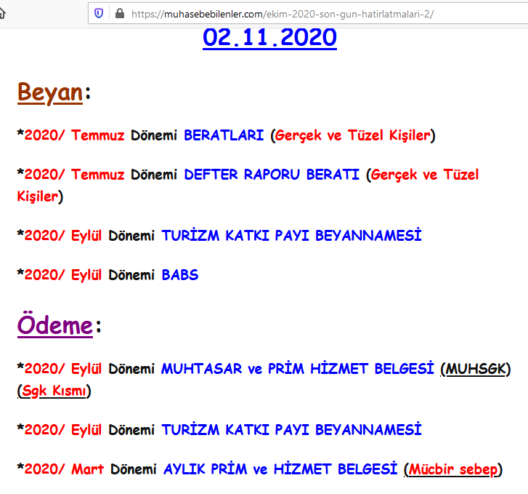
Task: Select the DEFTER RAPORU BERATI text
Action: (x=272, y=175)
